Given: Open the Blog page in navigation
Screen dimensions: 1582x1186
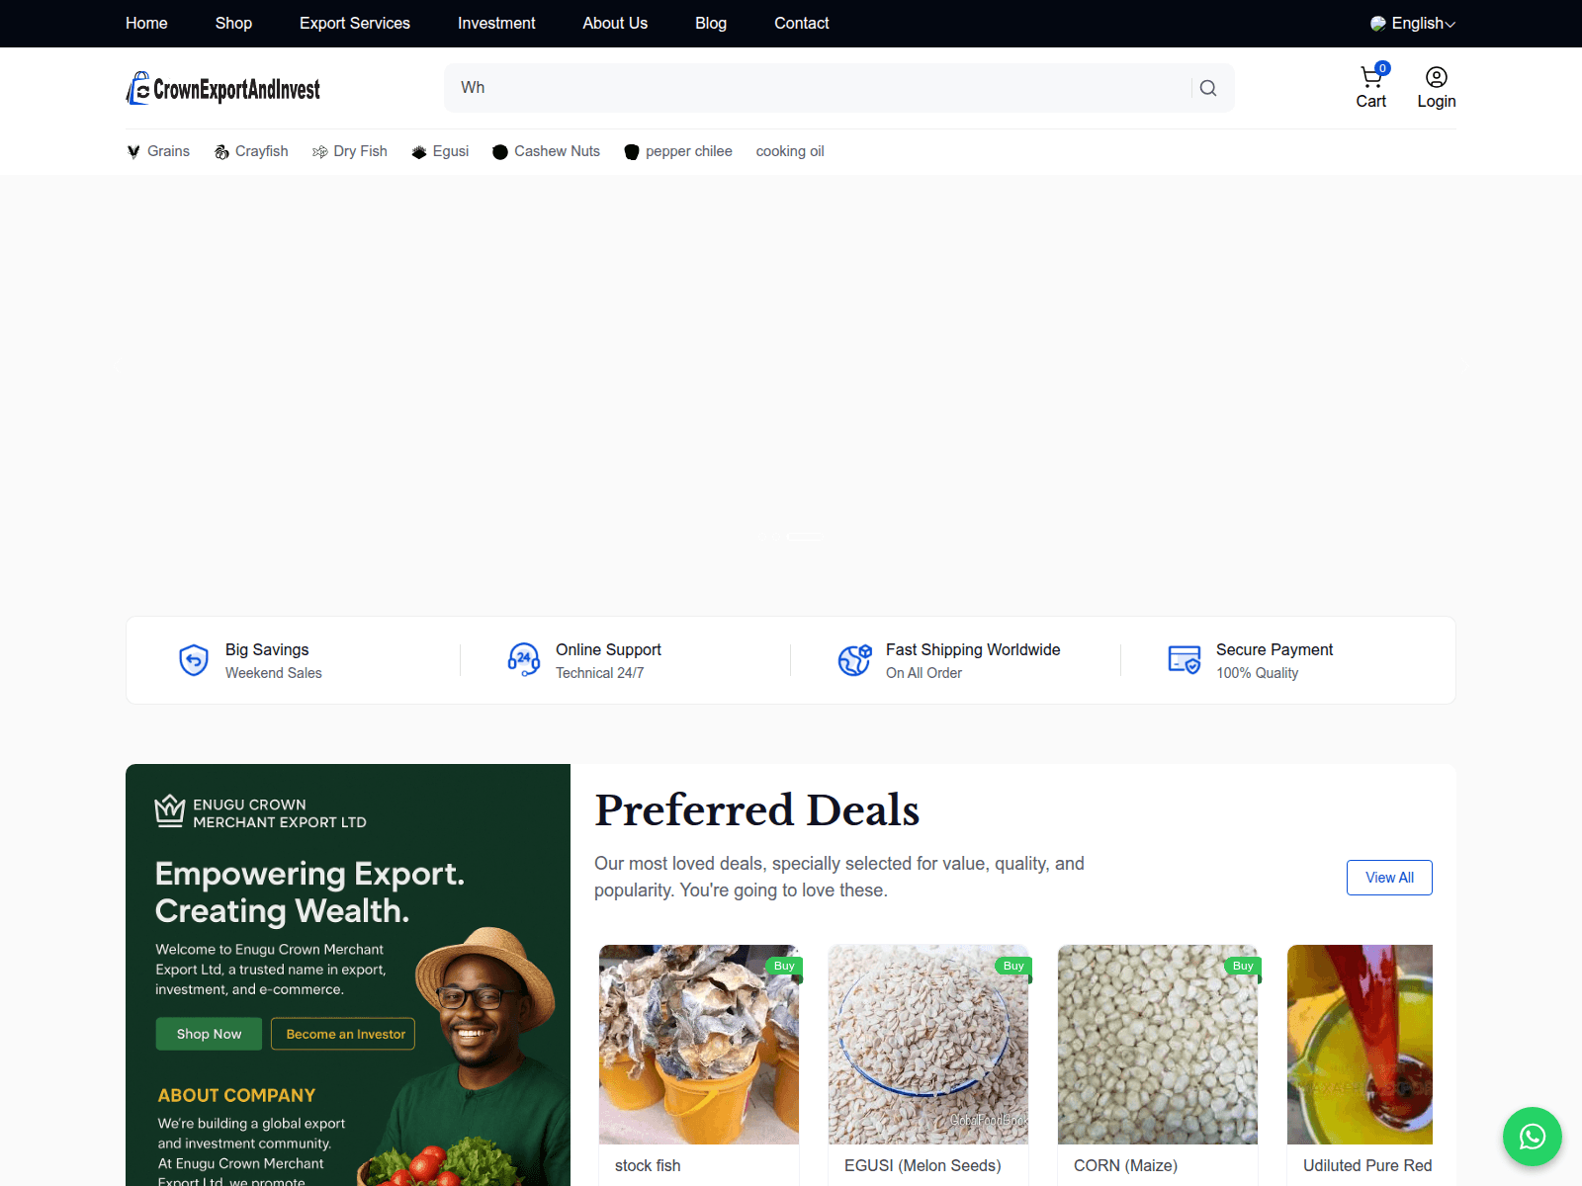Looking at the screenshot, I should 710,24.
